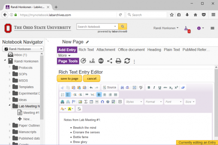Select the Plain Text entry type

(x=172, y=50)
